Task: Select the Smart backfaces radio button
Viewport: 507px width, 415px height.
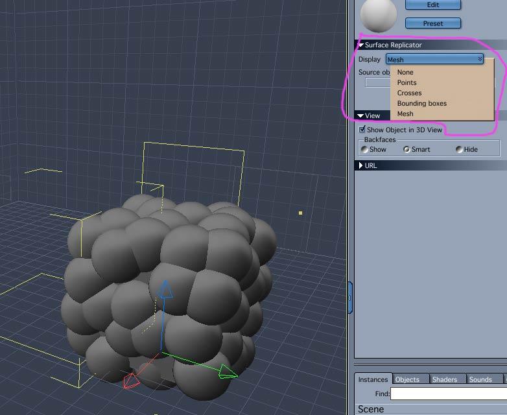Action: point(407,149)
